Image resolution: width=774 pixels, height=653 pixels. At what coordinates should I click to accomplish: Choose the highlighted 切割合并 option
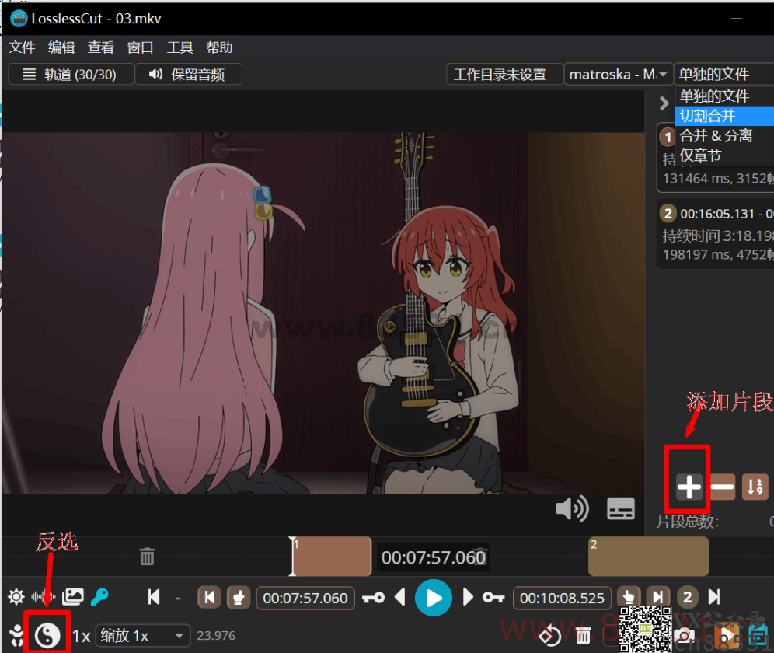tap(724, 116)
